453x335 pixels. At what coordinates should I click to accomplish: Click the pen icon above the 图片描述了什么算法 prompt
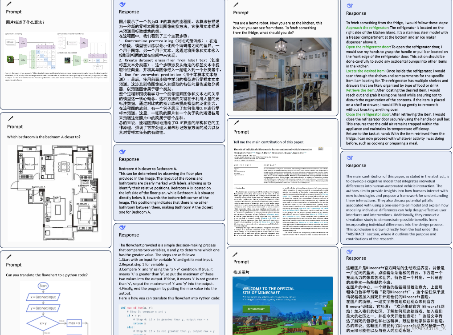click(x=9, y=4)
